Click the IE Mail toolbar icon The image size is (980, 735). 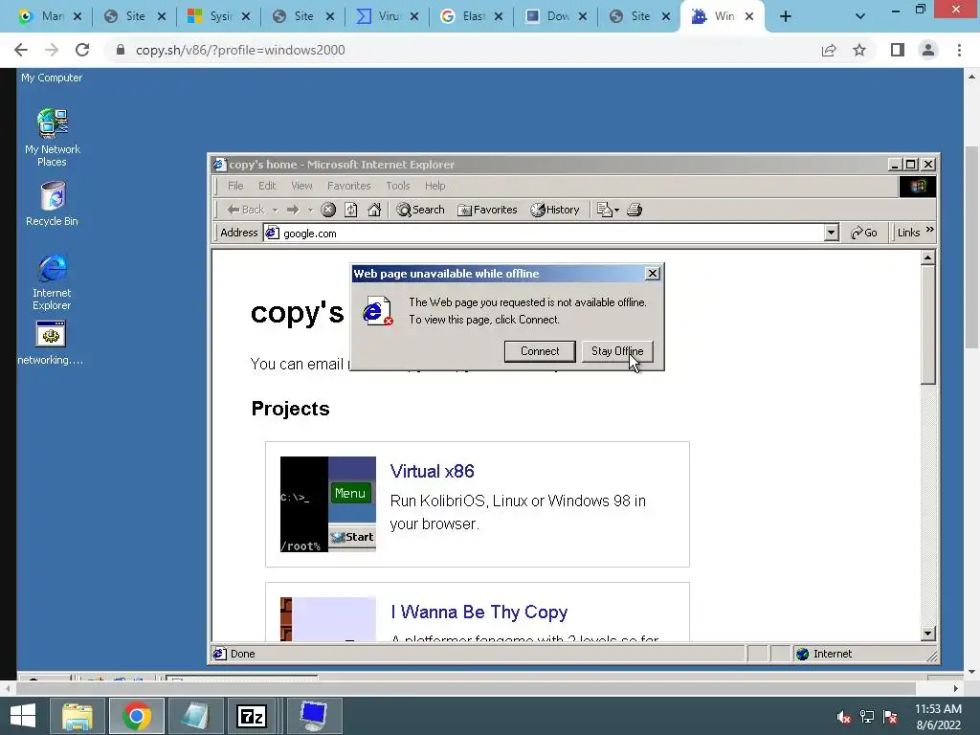coord(607,210)
